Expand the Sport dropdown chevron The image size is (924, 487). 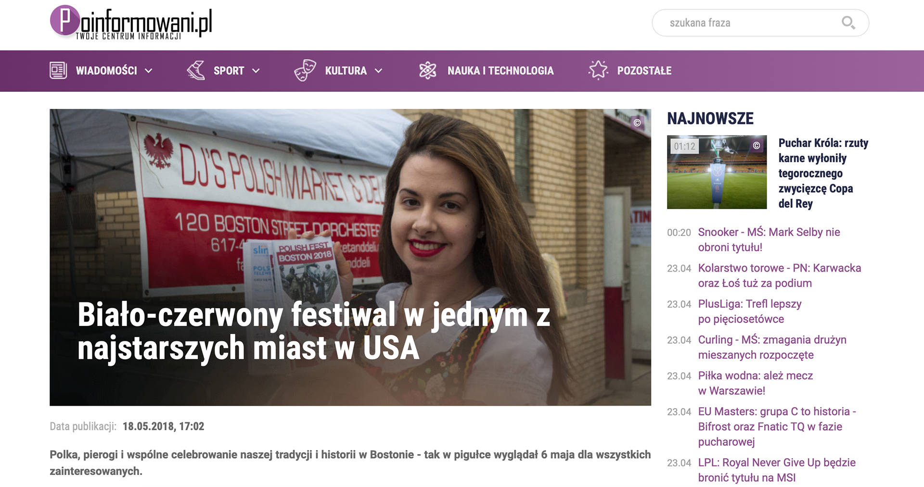pos(256,71)
